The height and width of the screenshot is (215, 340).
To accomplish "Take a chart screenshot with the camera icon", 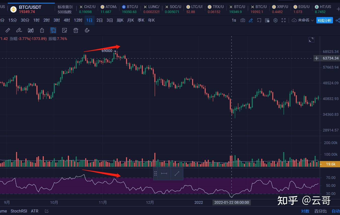I will coord(243,20).
